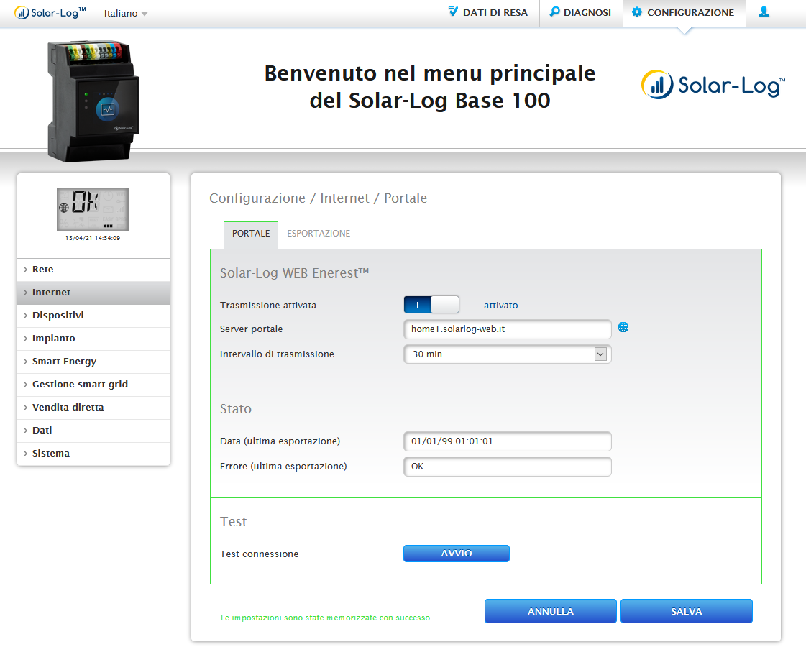Viewport: 806px width, 665px height.
Task: Click the large Solar-Log brand logo
Action: [x=713, y=86]
